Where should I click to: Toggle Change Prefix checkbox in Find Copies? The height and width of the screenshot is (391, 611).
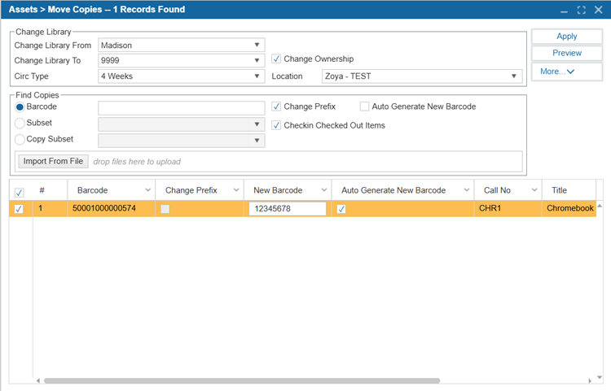(276, 106)
